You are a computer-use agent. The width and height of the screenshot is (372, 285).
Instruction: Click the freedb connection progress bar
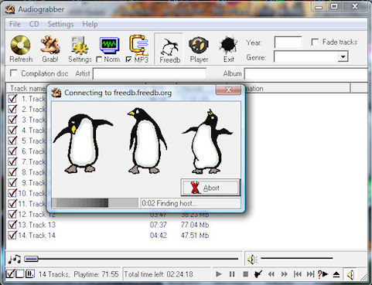pyautogui.click(x=95, y=203)
